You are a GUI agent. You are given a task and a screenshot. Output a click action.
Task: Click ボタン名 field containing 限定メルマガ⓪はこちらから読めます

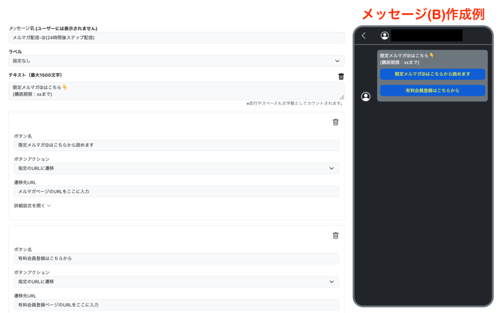point(176,145)
